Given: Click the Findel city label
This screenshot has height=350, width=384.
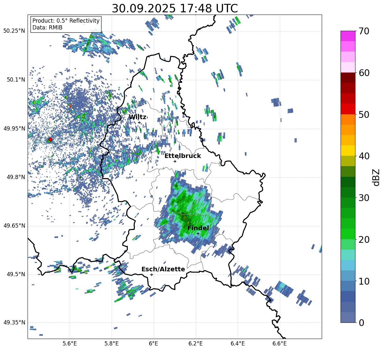Looking at the screenshot, I should [198, 228].
